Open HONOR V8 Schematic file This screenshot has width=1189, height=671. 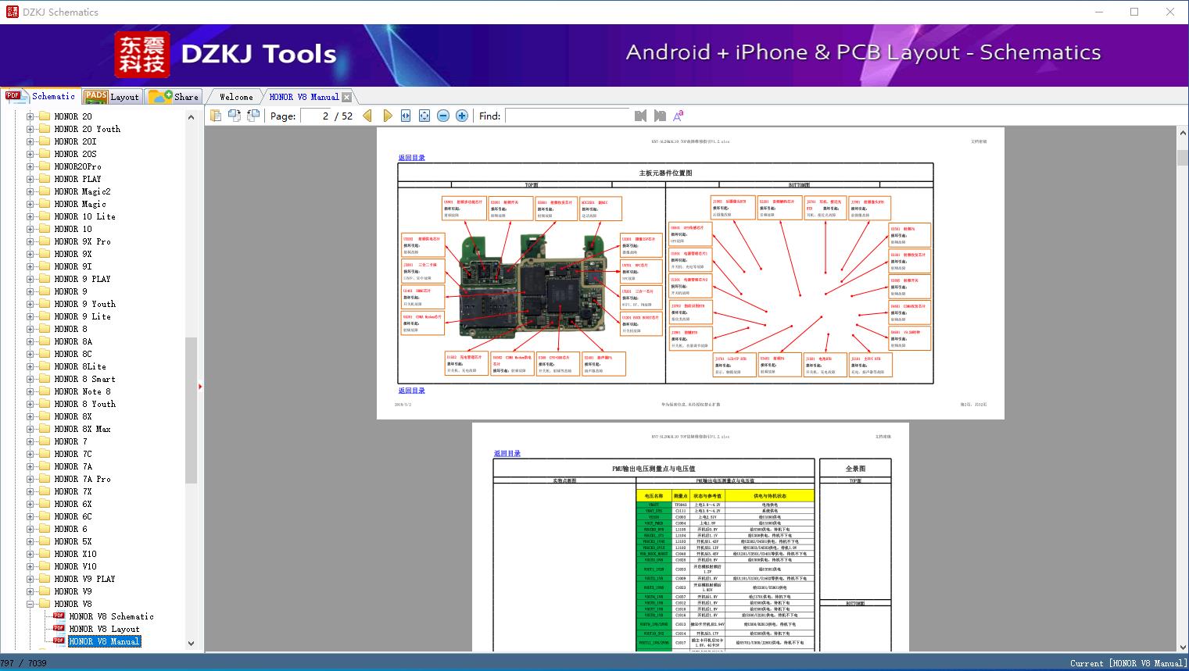(x=111, y=616)
